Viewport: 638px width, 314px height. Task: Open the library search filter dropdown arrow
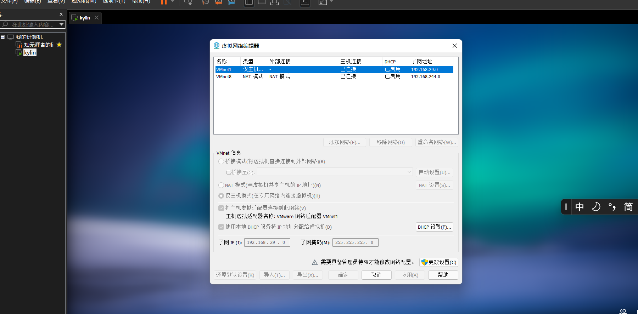pos(62,24)
